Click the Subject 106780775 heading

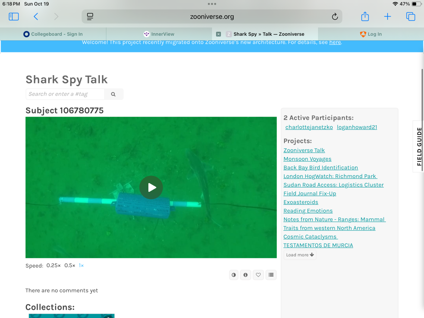coord(65,111)
